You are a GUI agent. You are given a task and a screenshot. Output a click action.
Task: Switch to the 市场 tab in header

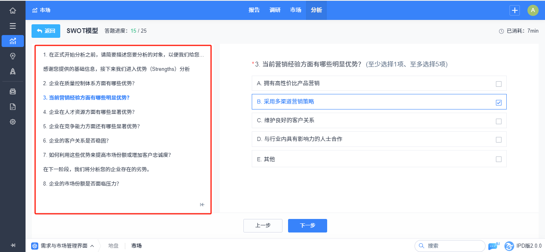pyautogui.click(x=296, y=10)
